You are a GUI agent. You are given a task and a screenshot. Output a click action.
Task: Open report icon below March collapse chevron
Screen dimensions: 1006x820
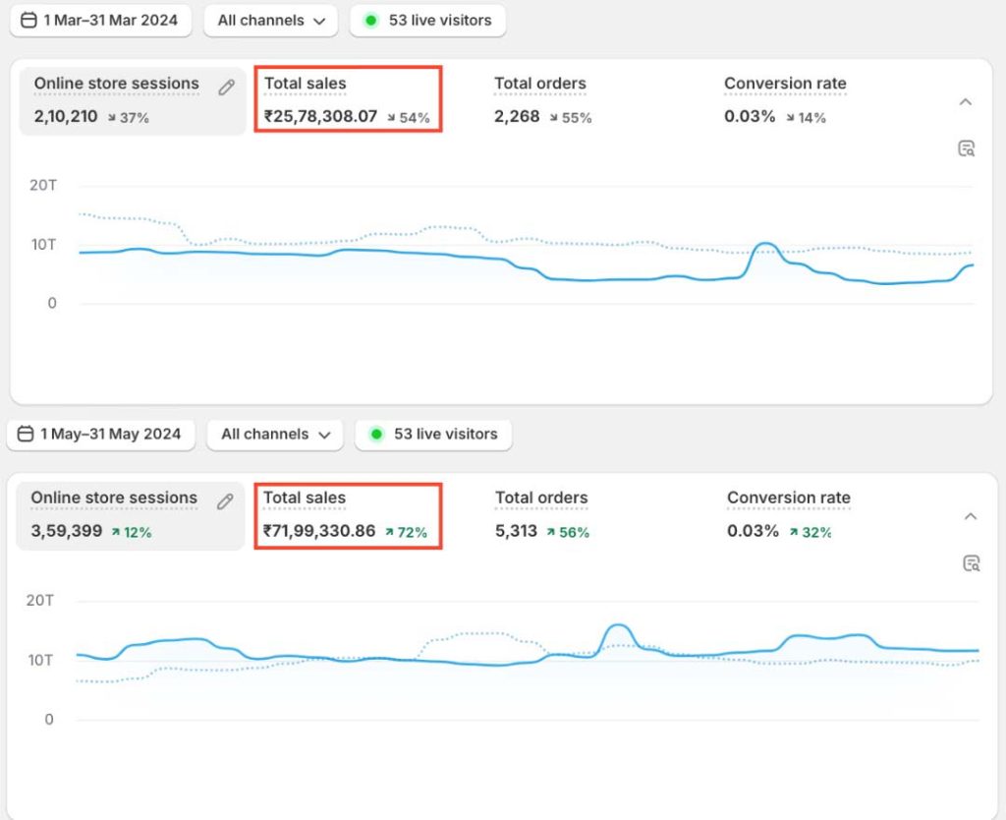coord(967,148)
